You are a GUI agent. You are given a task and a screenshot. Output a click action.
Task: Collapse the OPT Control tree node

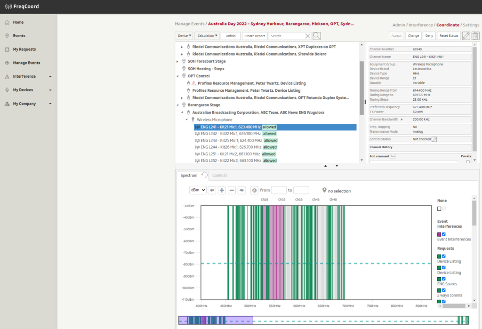click(177, 75)
